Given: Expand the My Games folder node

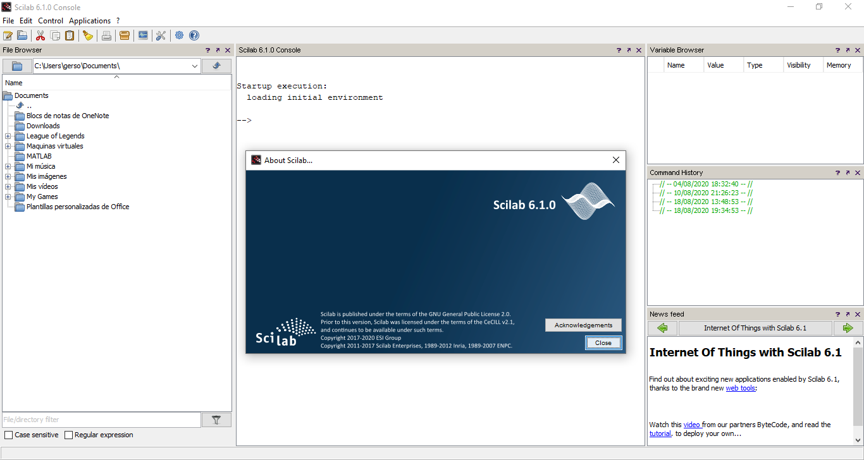Looking at the screenshot, I should point(8,197).
